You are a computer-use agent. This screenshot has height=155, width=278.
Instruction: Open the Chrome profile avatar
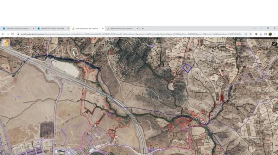270,34
